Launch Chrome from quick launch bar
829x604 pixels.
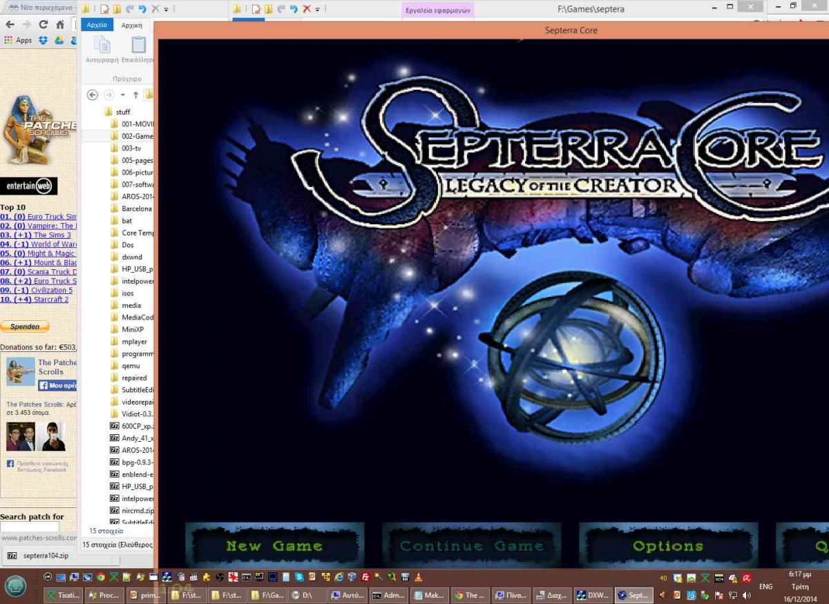coord(101,577)
